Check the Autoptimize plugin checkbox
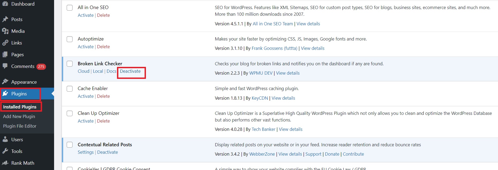This screenshot has width=498, height=170. coord(70,39)
